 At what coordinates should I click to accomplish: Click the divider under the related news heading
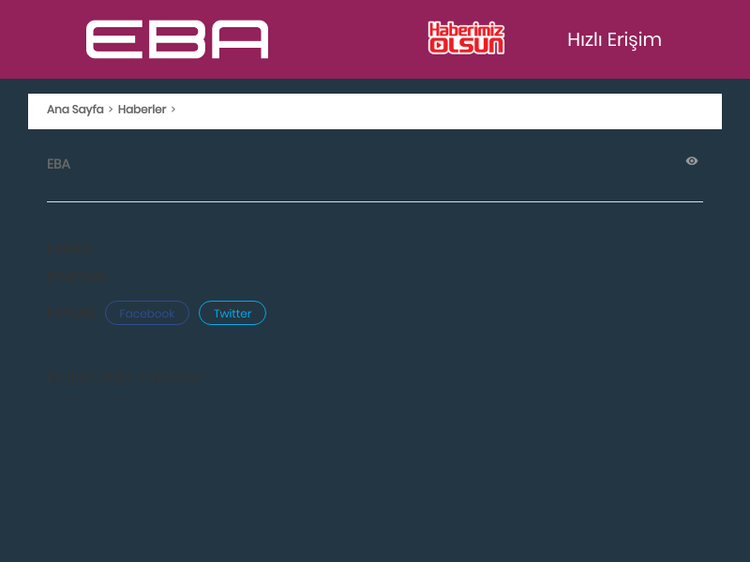[375, 397]
